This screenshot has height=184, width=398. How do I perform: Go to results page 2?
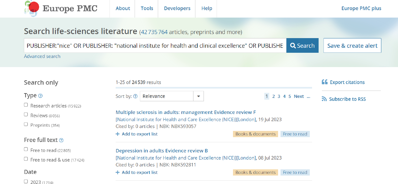click(274, 96)
